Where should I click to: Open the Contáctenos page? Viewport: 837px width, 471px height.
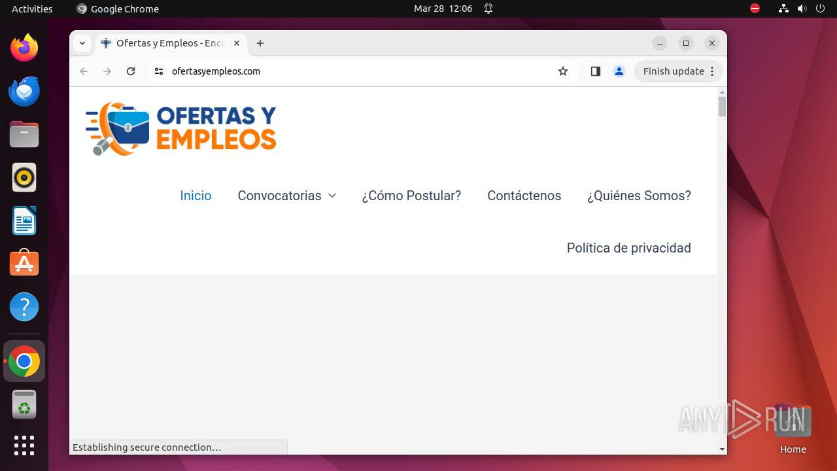[x=524, y=196]
